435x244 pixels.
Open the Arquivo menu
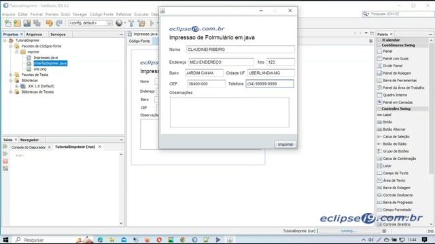coord(9,14)
